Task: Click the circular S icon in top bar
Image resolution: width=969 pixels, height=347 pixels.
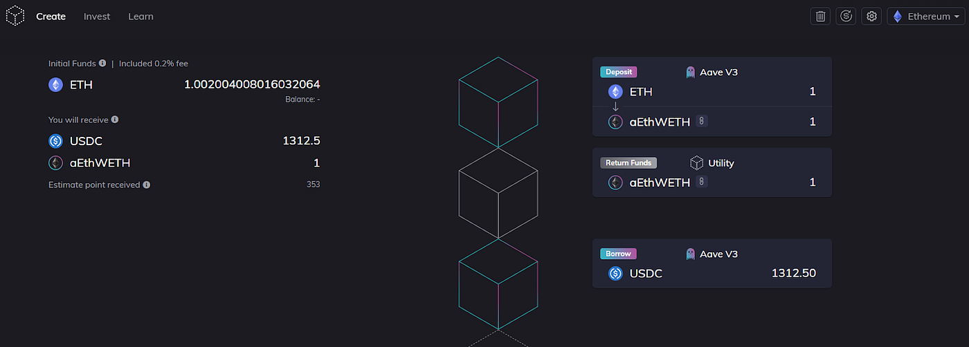Action: point(846,16)
